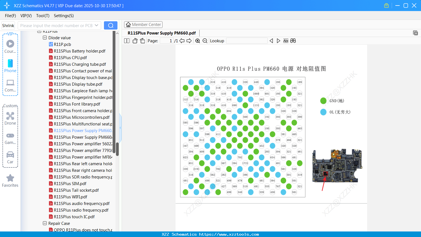Open the Settings(S) menu
This screenshot has width=421, height=237.
64,16
